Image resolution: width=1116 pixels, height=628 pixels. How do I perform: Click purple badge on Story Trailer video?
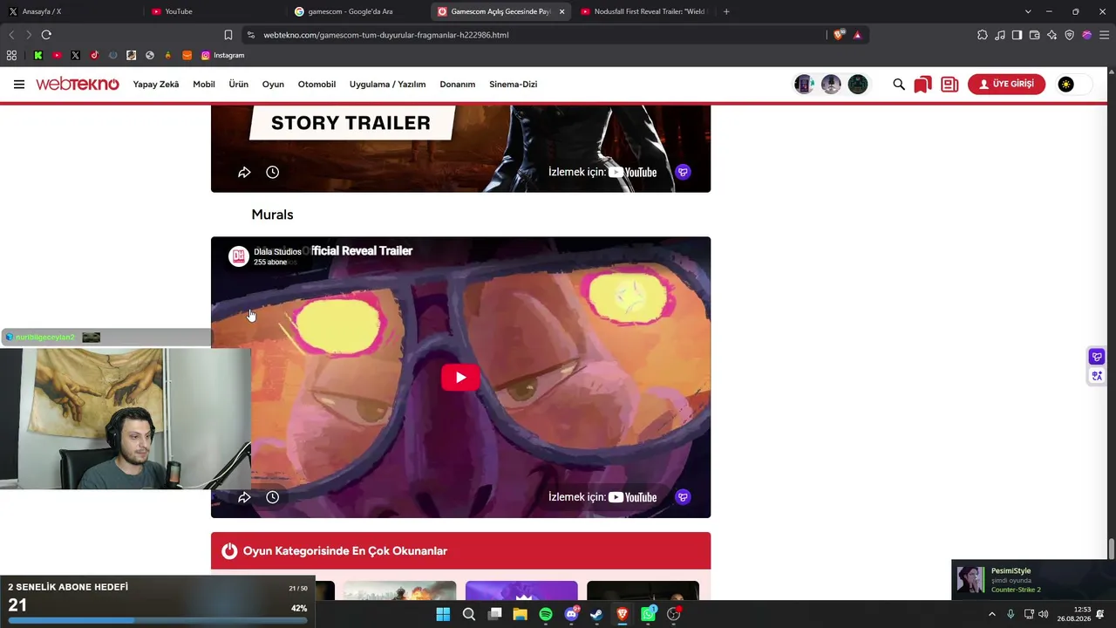click(684, 173)
